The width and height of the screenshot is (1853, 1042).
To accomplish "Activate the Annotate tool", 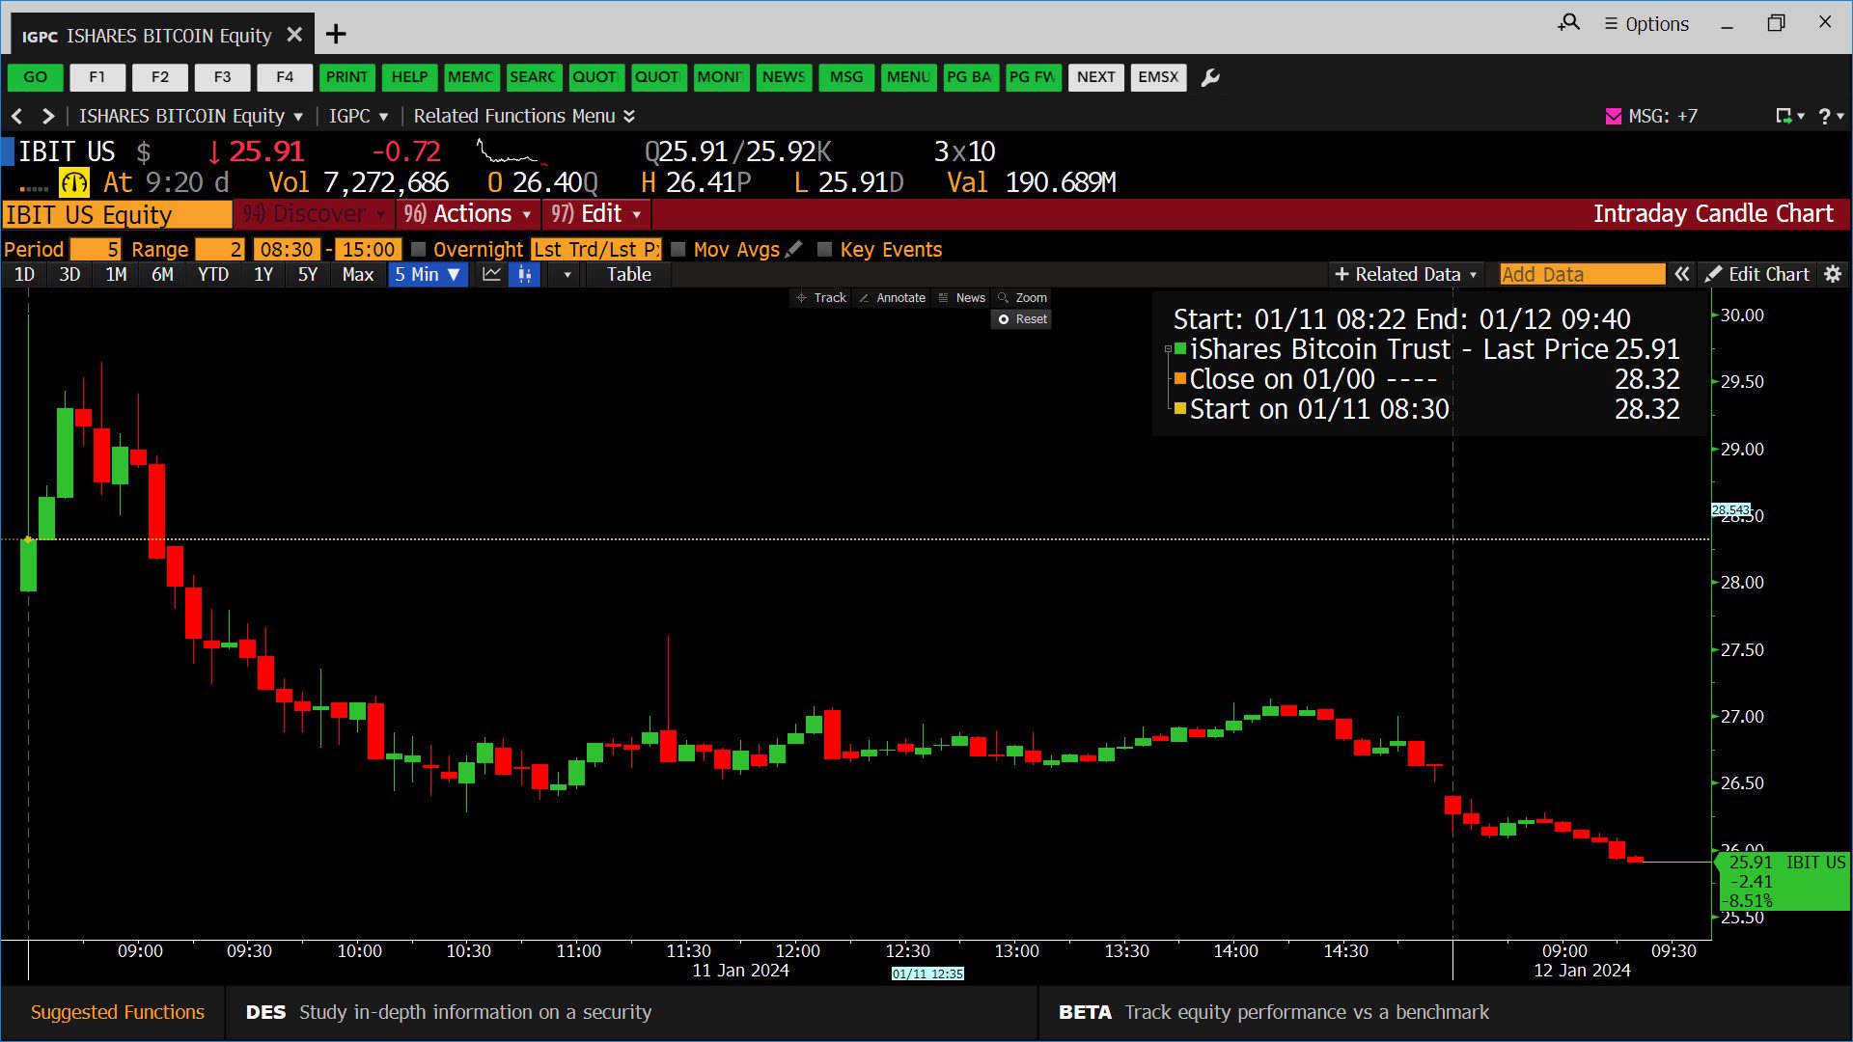I will pos(892,298).
